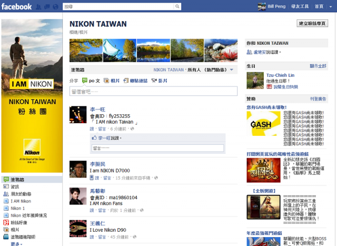Open Bill Peng profile link
This screenshot has height=246, width=337.
click(x=276, y=6)
